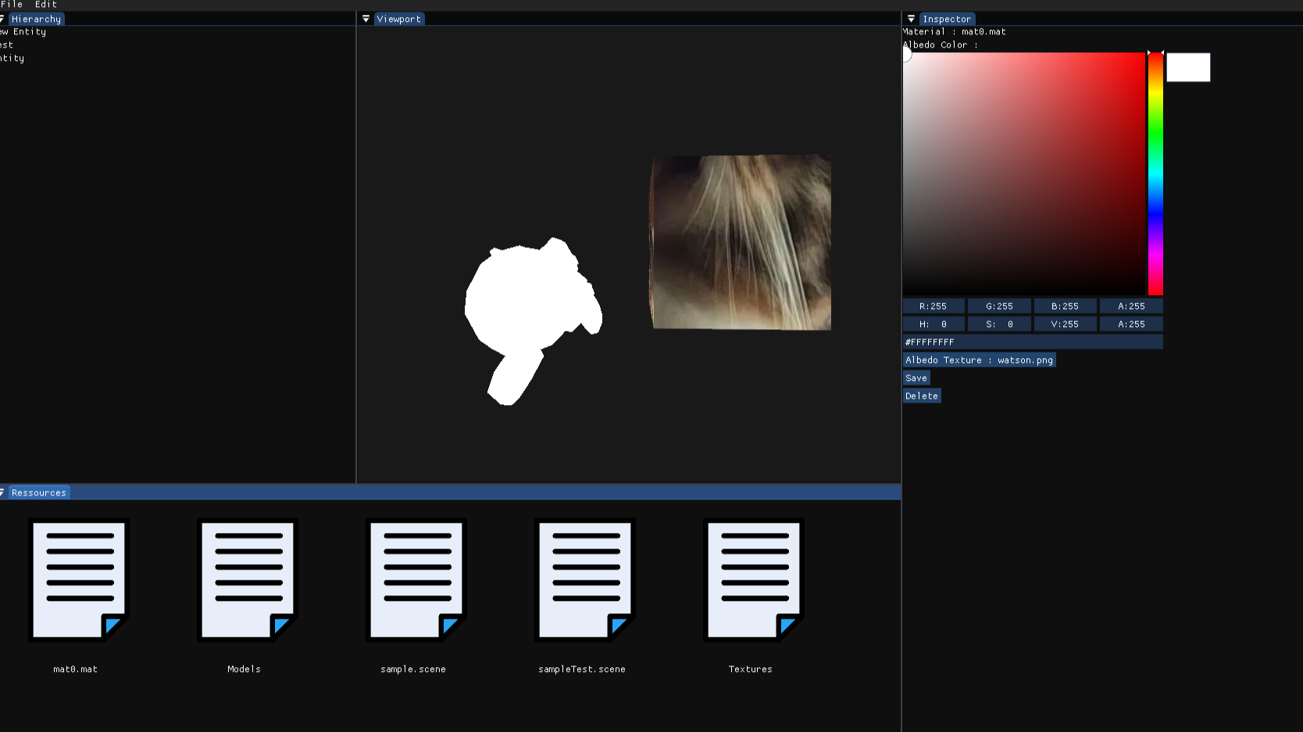Open the File menu
The width and height of the screenshot is (1303, 732).
click(12, 5)
